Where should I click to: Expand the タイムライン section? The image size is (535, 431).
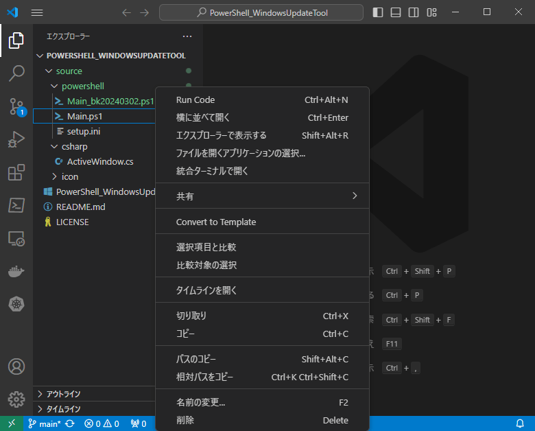click(x=94, y=409)
